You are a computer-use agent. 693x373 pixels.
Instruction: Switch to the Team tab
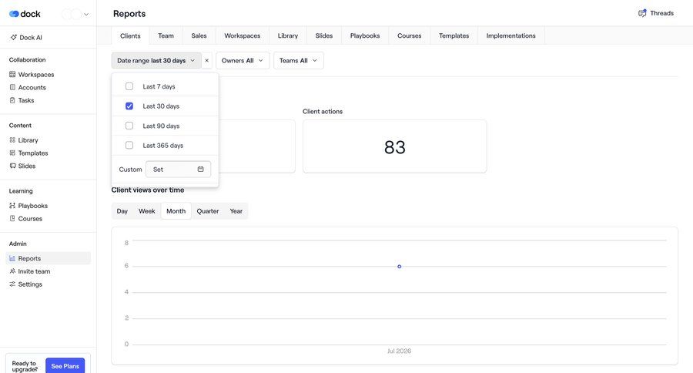point(166,36)
